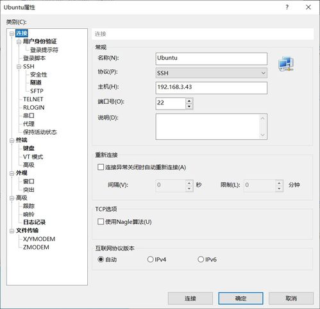Open the 日志记录 settings item
Screen dimensions: 320x309
tap(34, 222)
